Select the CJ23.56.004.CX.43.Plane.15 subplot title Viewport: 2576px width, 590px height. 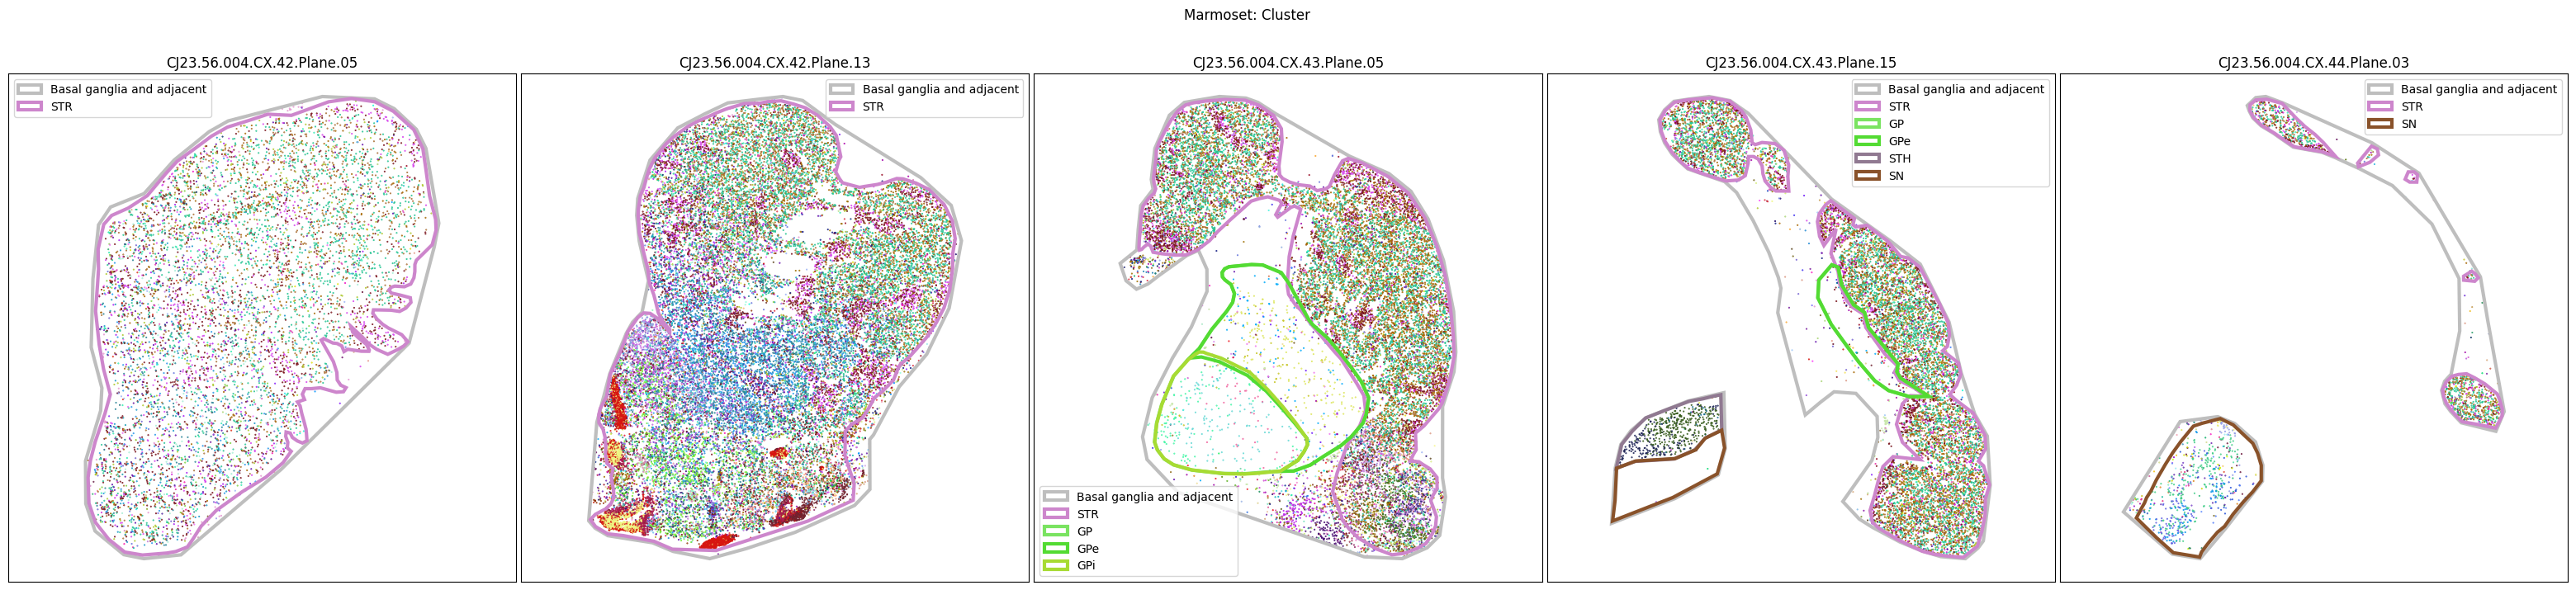(1800, 63)
